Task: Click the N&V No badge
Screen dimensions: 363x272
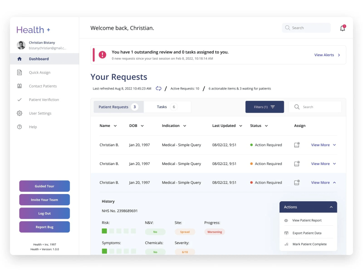Action: (x=155, y=232)
